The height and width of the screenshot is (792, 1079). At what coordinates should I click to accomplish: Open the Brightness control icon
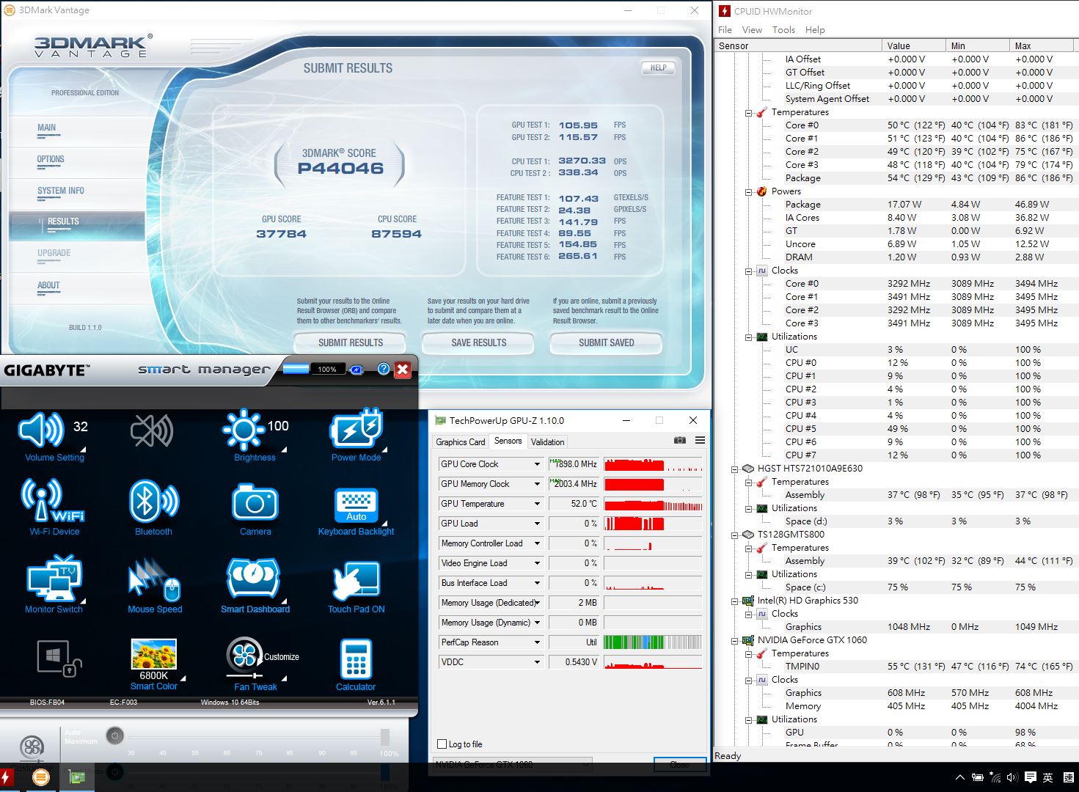click(244, 430)
